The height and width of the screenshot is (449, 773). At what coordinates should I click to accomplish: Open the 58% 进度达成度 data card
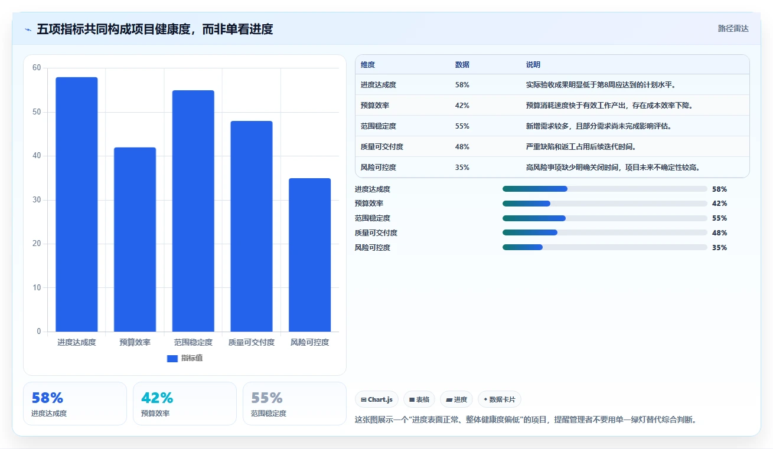[x=75, y=404]
